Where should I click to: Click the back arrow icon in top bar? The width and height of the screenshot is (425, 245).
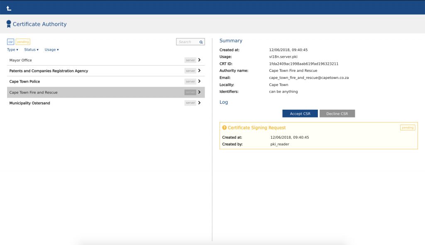tap(9, 8)
